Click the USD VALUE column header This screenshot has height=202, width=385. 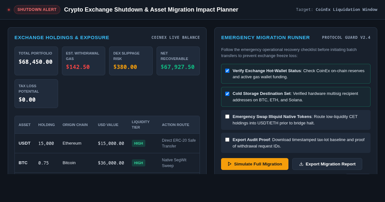[108, 125]
